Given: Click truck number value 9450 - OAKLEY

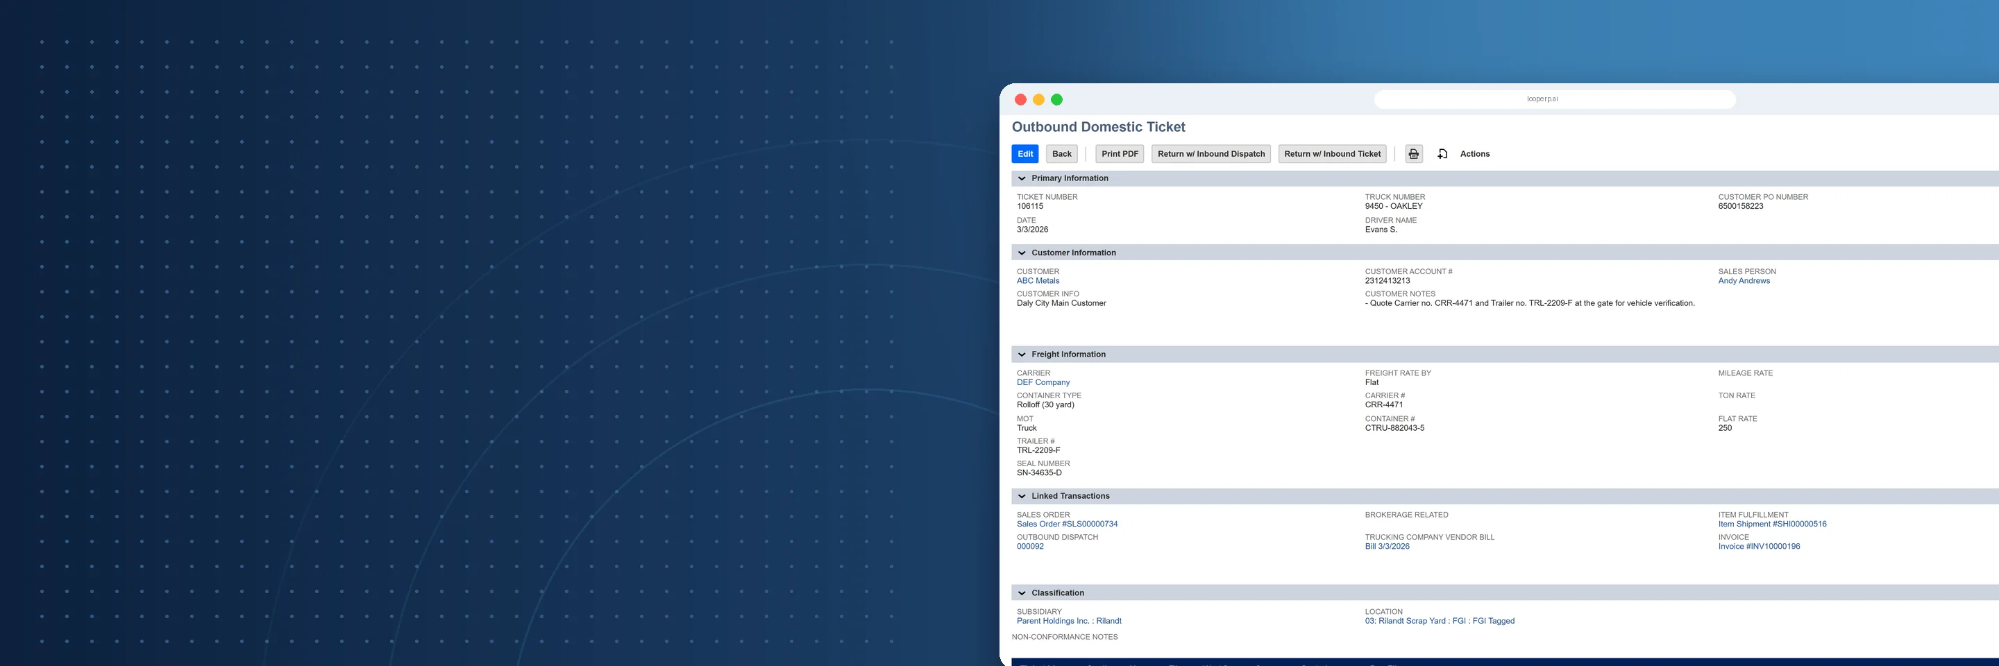Looking at the screenshot, I should pos(1394,206).
